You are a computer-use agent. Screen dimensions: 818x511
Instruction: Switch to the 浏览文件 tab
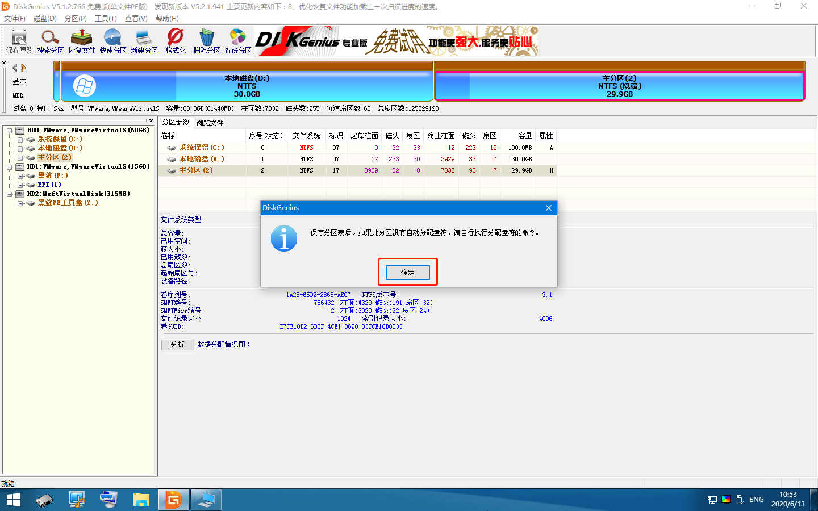tap(210, 123)
